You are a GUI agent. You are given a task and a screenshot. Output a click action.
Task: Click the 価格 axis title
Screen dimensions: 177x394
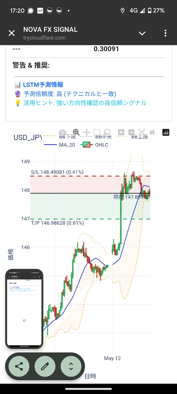pos(11,255)
